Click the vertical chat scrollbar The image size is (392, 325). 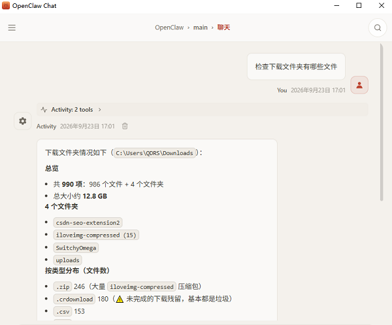(382, 122)
